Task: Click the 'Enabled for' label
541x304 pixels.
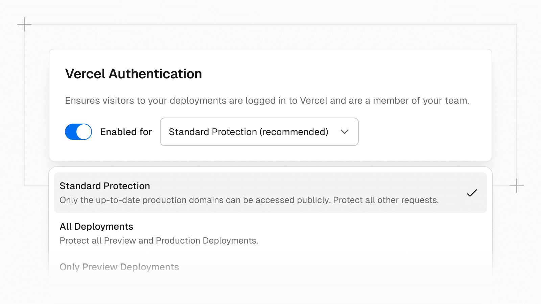Action: point(126,132)
